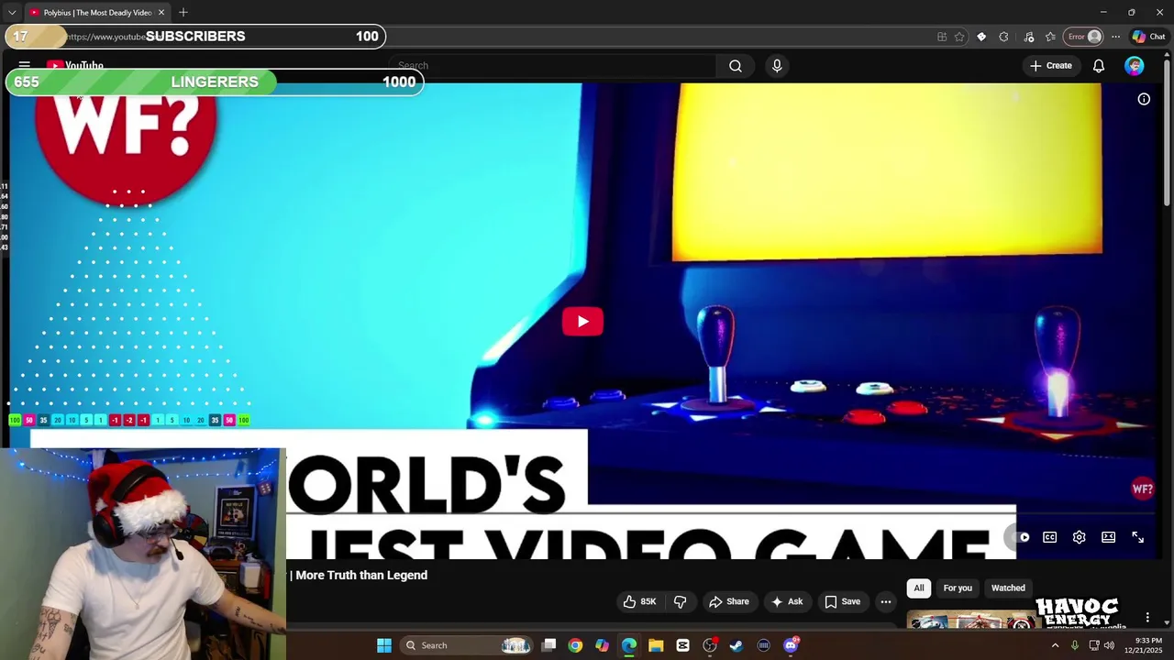Like the video with 85K likes

click(x=639, y=601)
